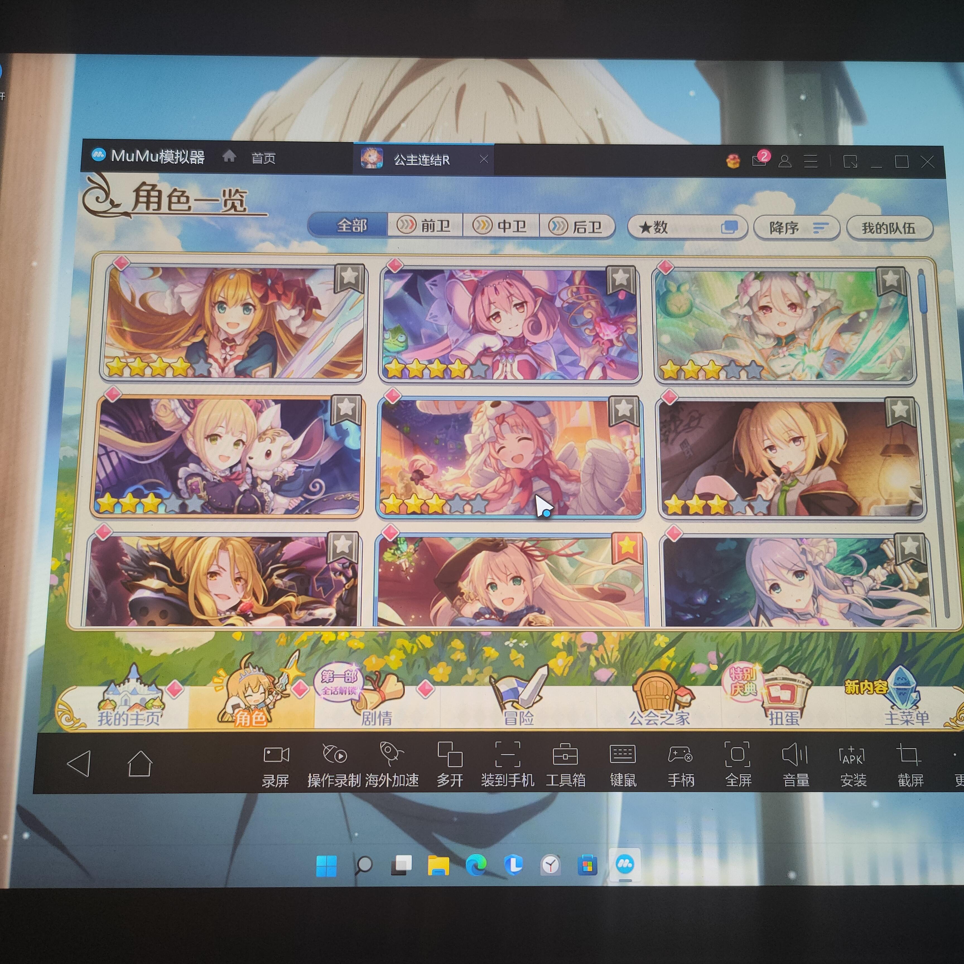Toggle favorite on white-haired elf card

pos(891,281)
